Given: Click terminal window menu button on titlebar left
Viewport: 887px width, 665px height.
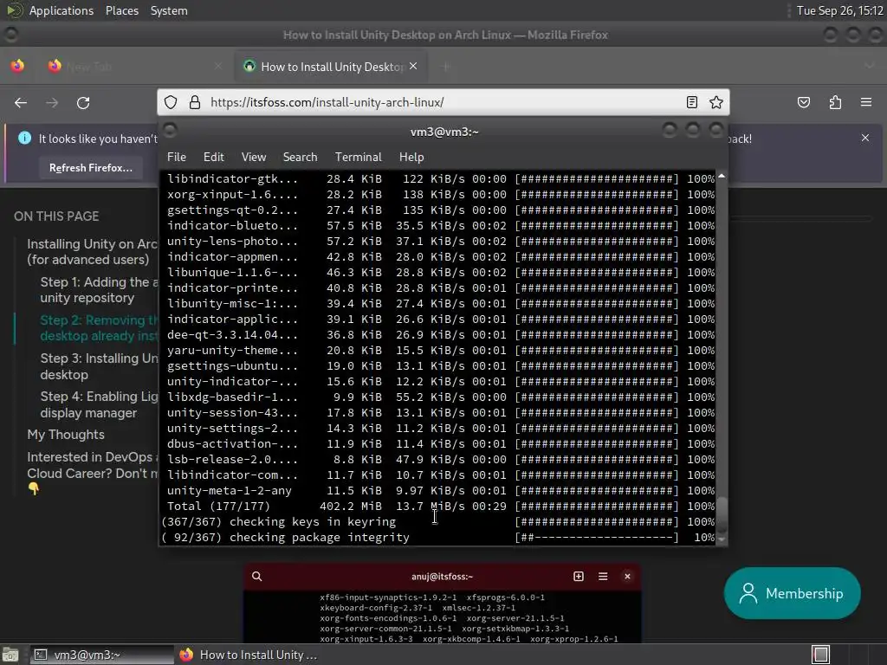Looking at the screenshot, I should point(170,131).
